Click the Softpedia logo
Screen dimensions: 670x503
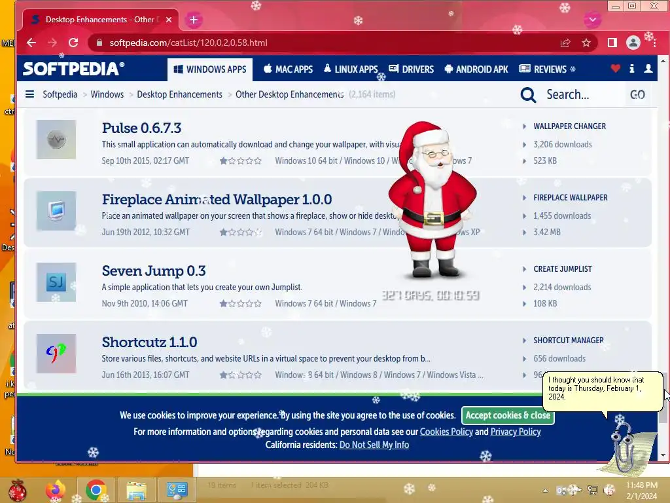[73, 69]
